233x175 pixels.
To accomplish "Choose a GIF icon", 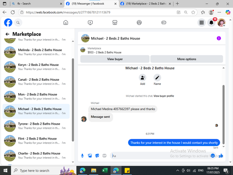I will [104, 155].
